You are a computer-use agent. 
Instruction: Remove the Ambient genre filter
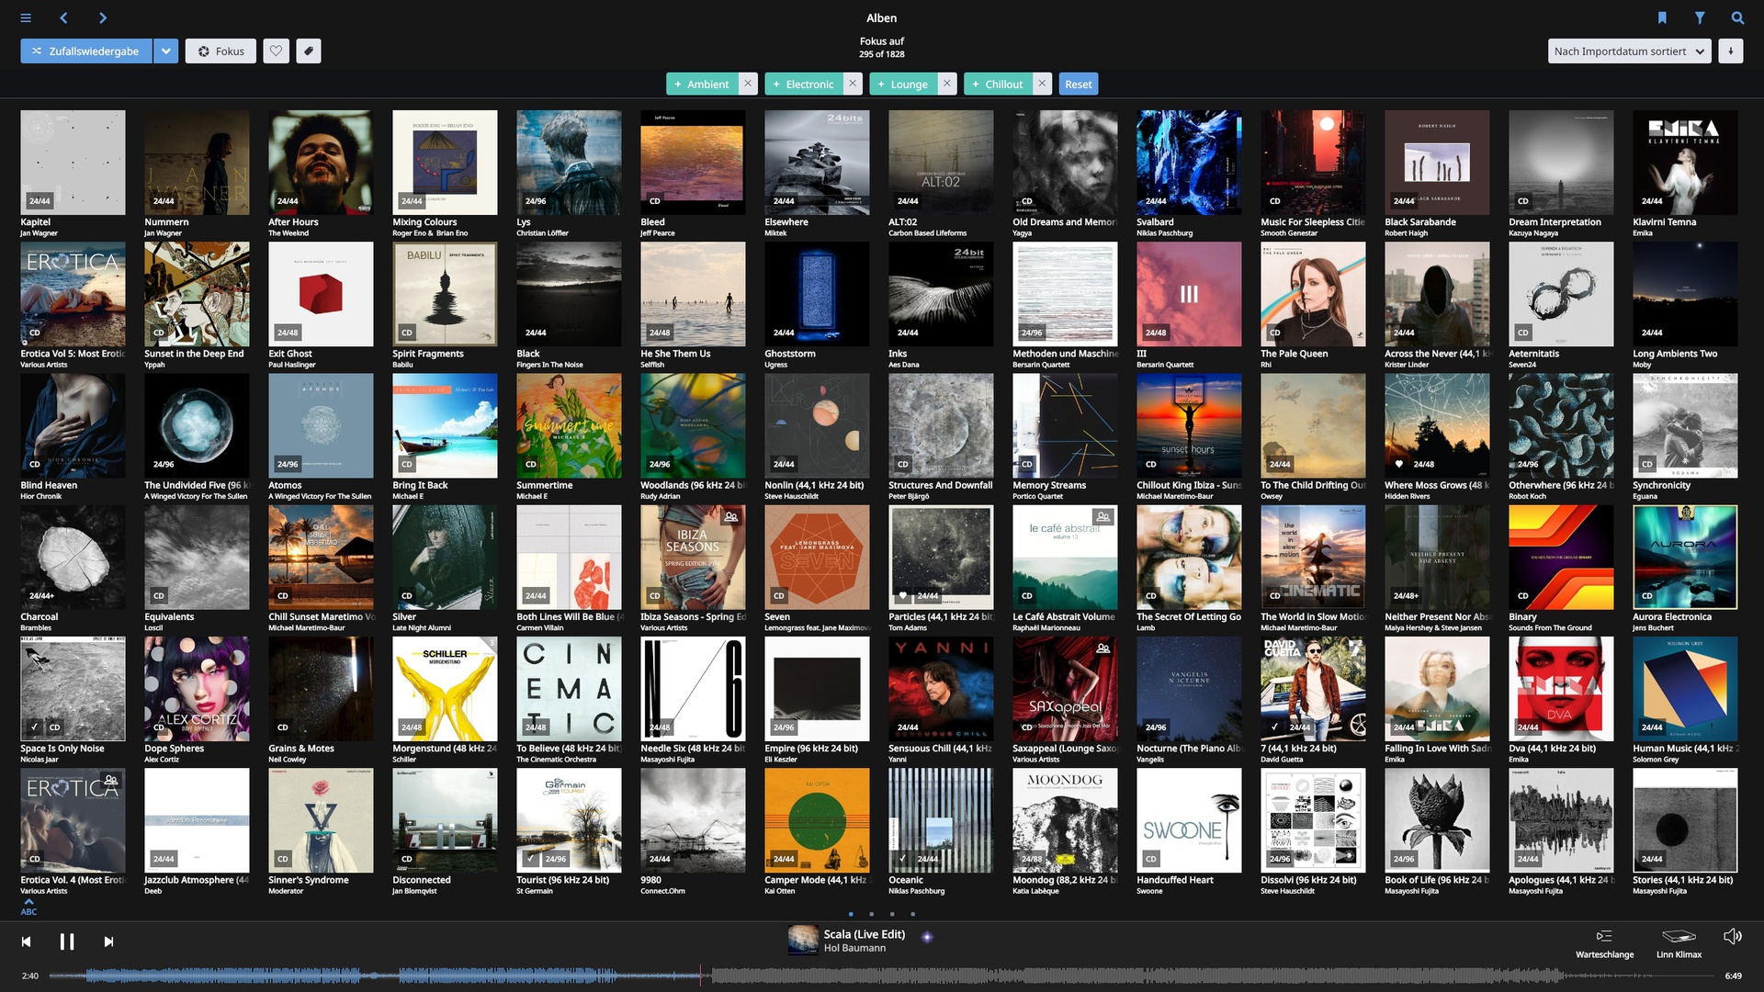[x=748, y=84]
